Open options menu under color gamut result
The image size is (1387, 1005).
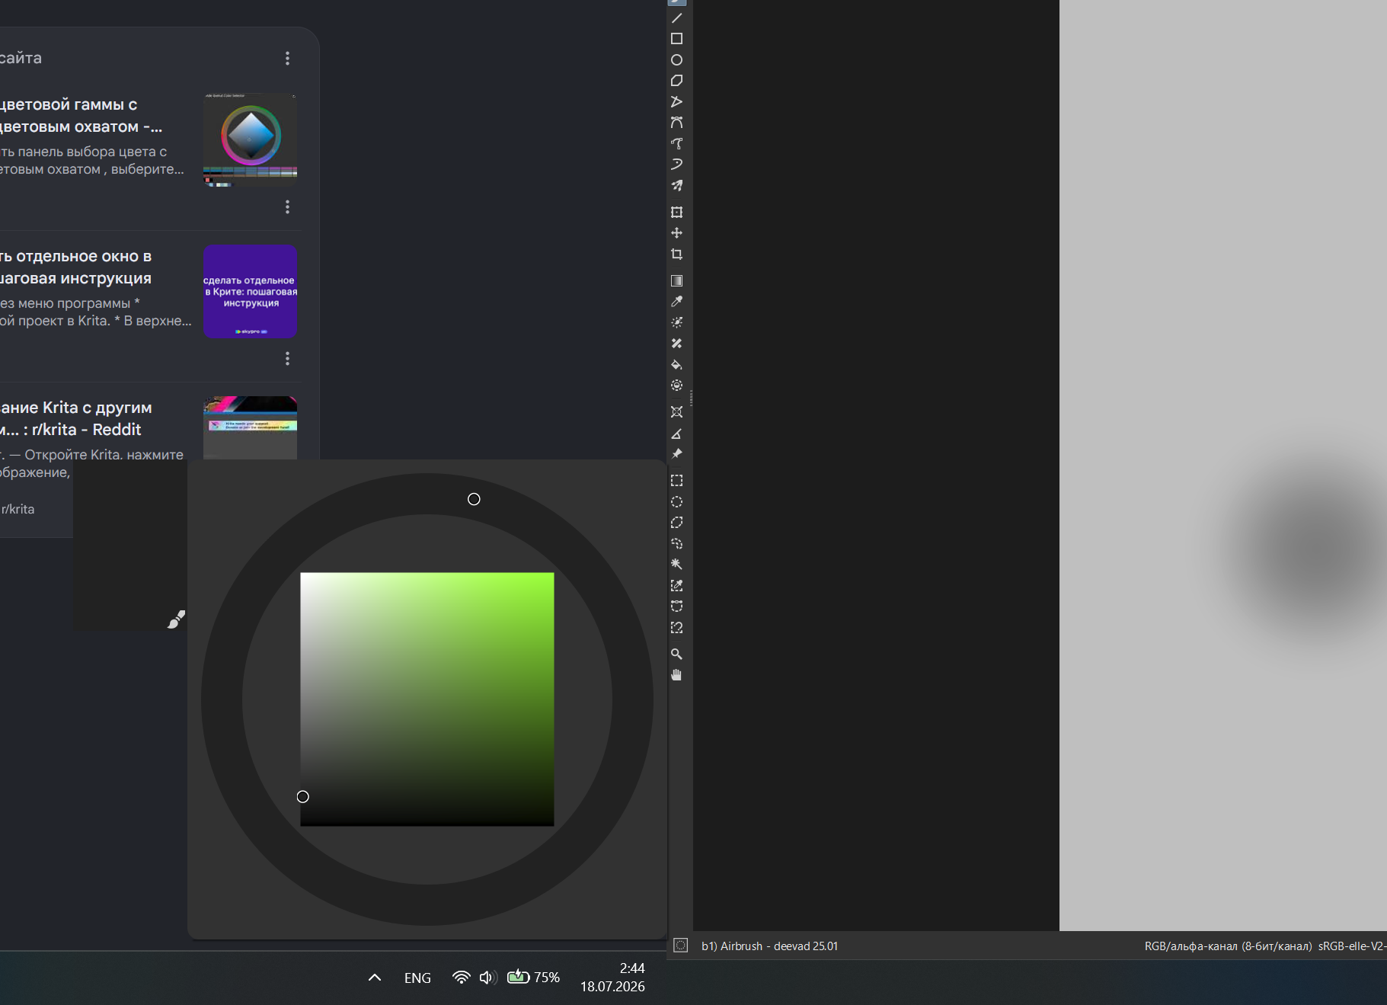coord(287,207)
